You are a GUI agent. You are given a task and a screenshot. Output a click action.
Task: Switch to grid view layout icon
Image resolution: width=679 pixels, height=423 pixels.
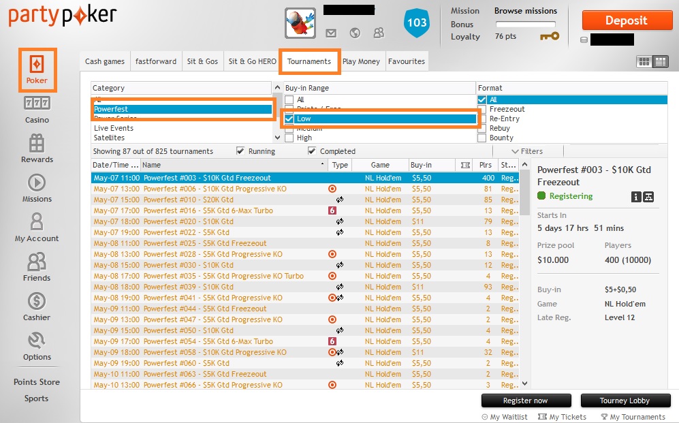point(644,62)
